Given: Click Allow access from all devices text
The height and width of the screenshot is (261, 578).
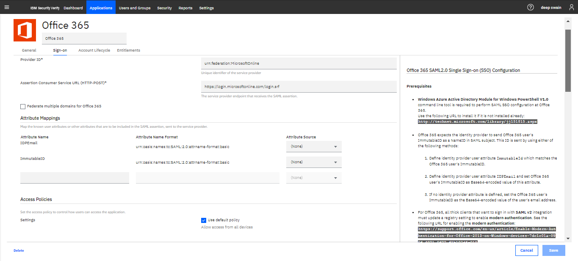Looking at the screenshot, I should (227, 227).
